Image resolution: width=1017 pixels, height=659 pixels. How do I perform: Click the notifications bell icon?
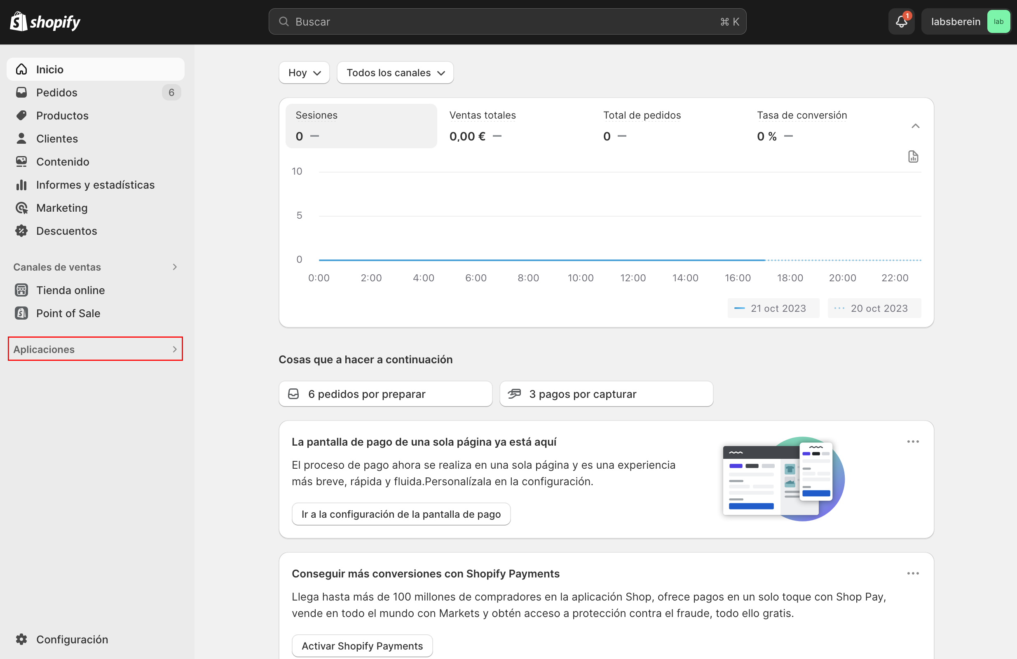coord(901,21)
